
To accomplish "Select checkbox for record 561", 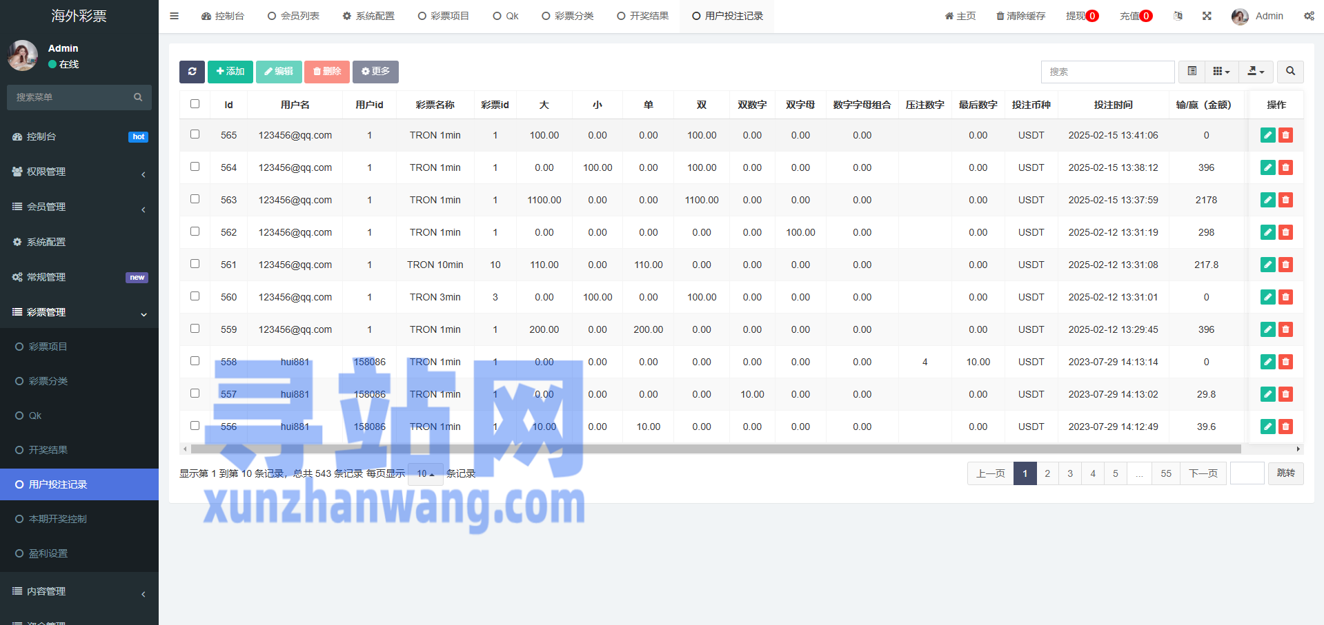I will [195, 264].
